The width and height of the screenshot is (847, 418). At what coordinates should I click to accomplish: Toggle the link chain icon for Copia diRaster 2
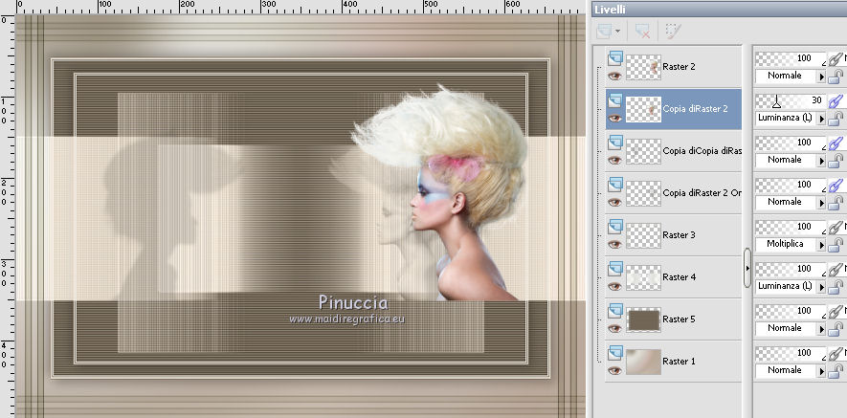coord(836,100)
